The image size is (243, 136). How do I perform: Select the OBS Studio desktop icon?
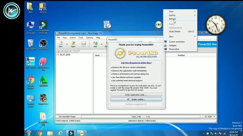tap(43, 45)
